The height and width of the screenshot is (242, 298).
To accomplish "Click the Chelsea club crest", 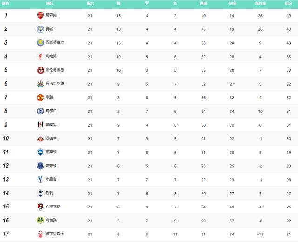I will (40, 111).
